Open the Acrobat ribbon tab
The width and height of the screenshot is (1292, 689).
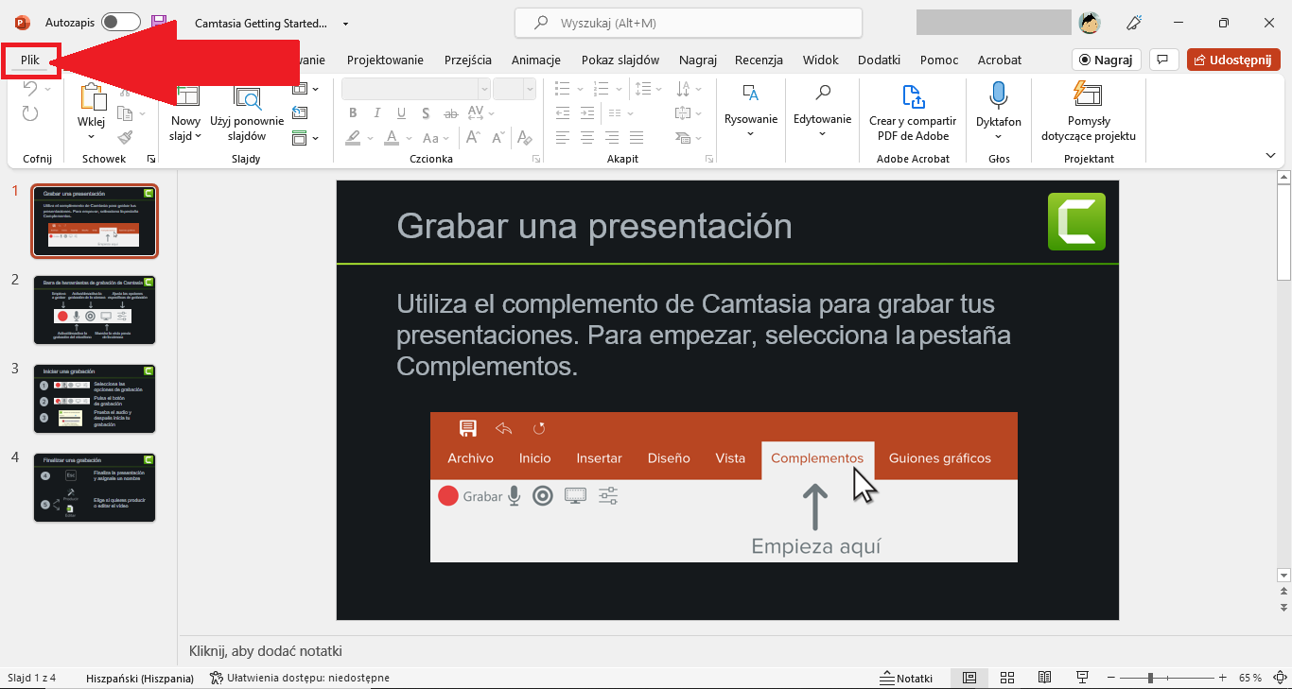pos(1000,60)
